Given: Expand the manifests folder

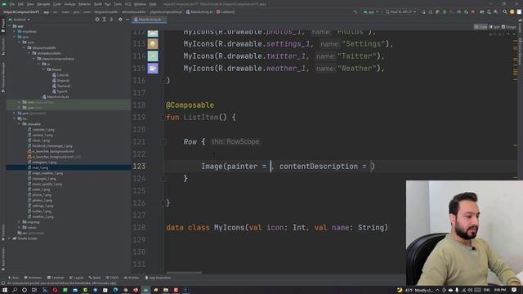Looking at the screenshot, I should 15,32.
